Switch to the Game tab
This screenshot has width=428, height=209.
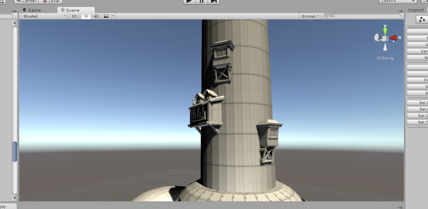click(x=32, y=10)
